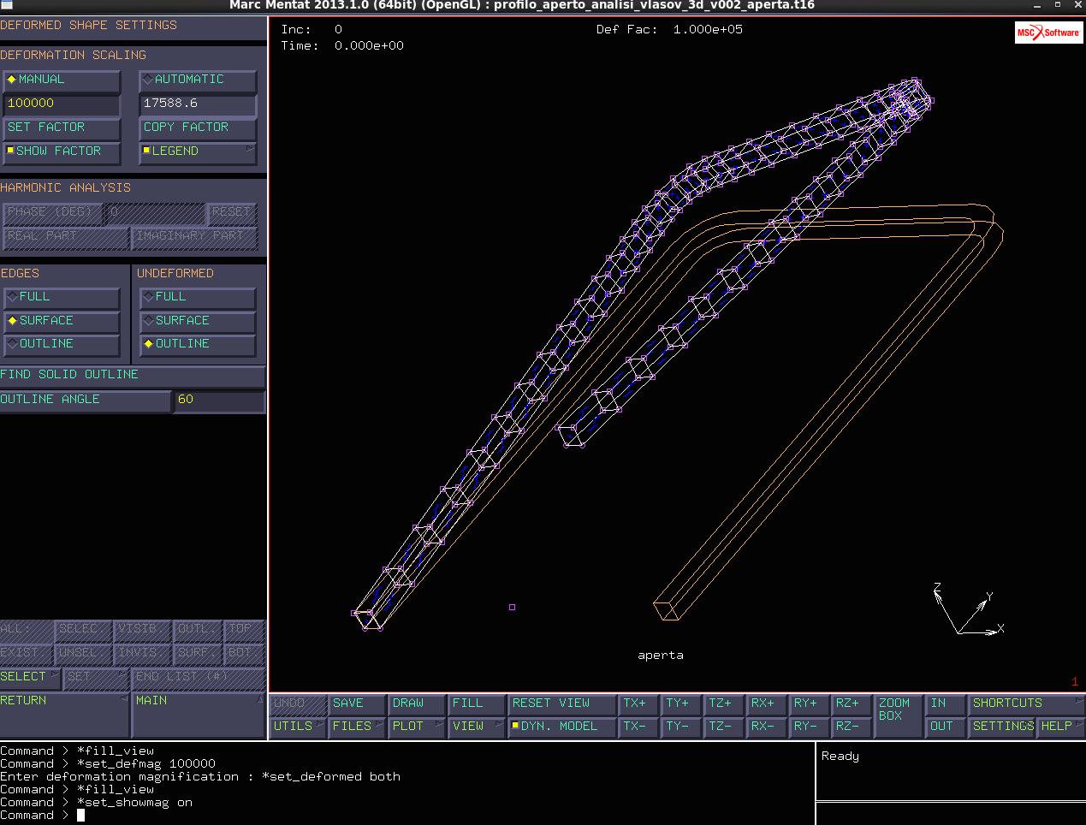Screen dimensions: 1086x825
Task: Select FULL under UNDEFORMED
Action: [x=198, y=297]
